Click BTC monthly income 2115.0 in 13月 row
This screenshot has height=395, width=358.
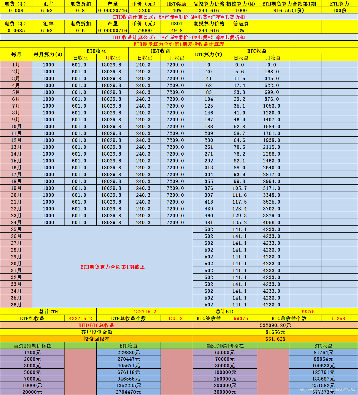coord(273,147)
